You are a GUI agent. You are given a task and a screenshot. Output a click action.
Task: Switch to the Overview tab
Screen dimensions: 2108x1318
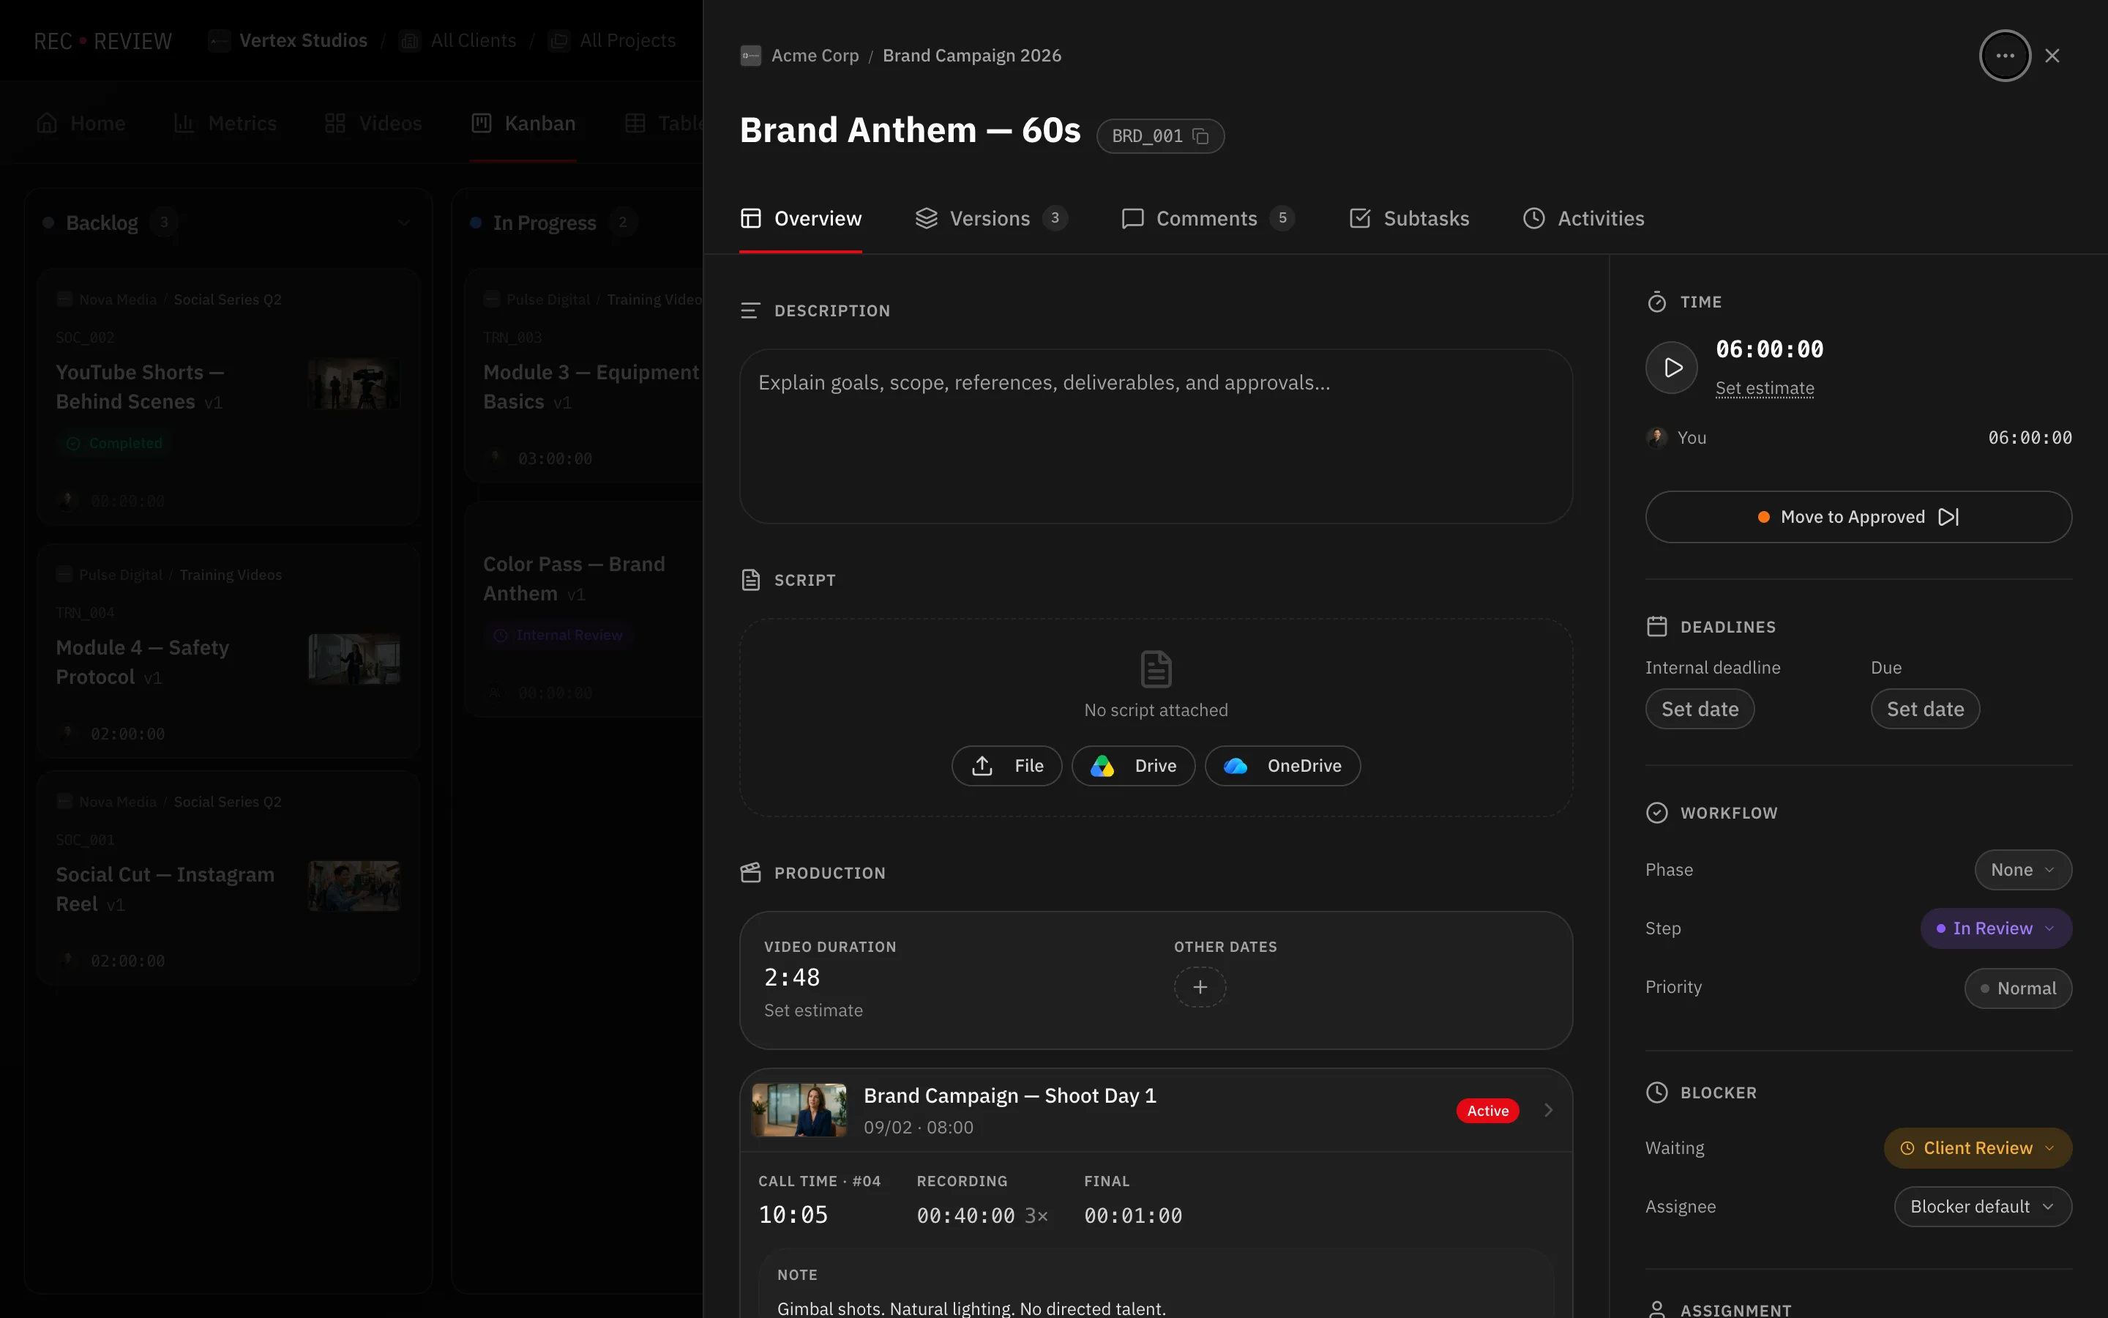[801, 219]
